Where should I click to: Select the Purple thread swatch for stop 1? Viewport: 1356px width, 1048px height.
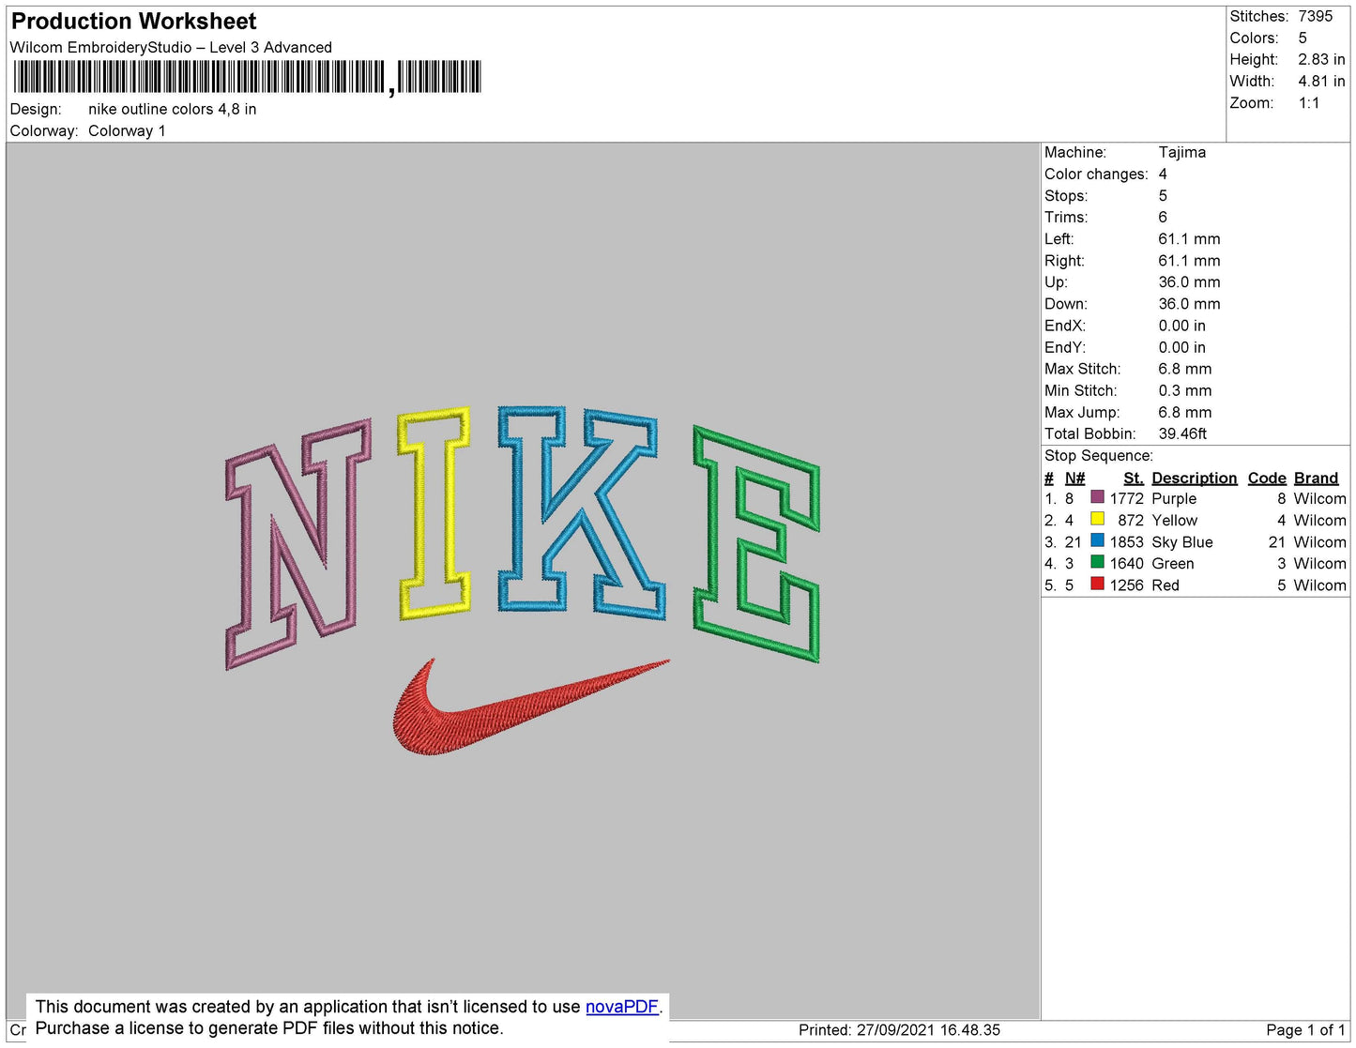(1096, 498)
